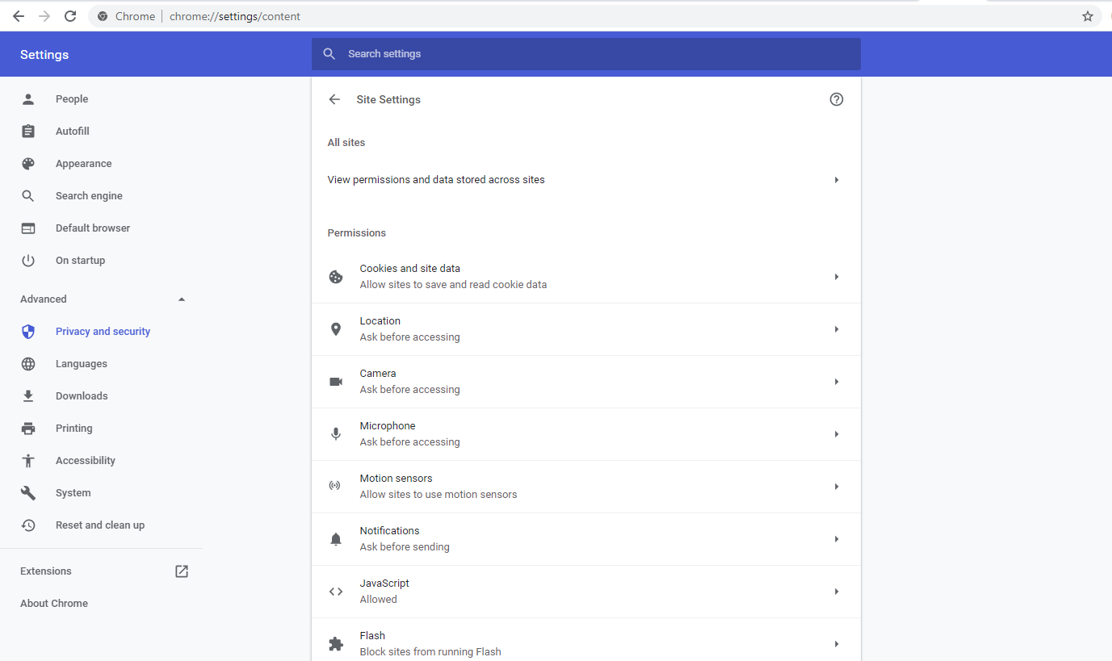1112x661 pixels.
Task: Click the browser back arrow
Action: click(19, 16)
